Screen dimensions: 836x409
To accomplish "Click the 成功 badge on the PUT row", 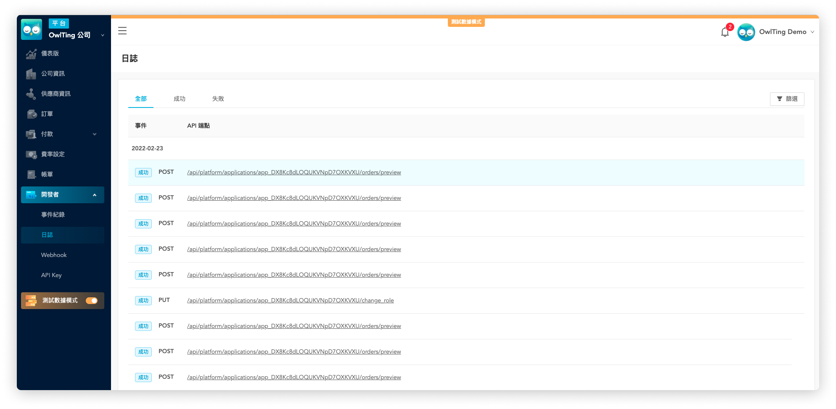I will 143,301.
